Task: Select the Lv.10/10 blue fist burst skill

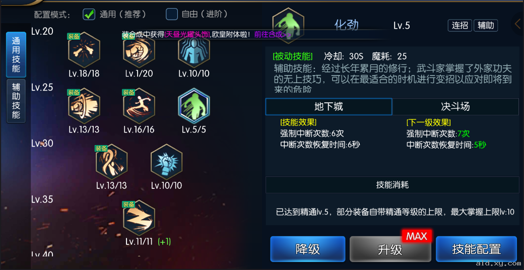Action: pos(166,162)
